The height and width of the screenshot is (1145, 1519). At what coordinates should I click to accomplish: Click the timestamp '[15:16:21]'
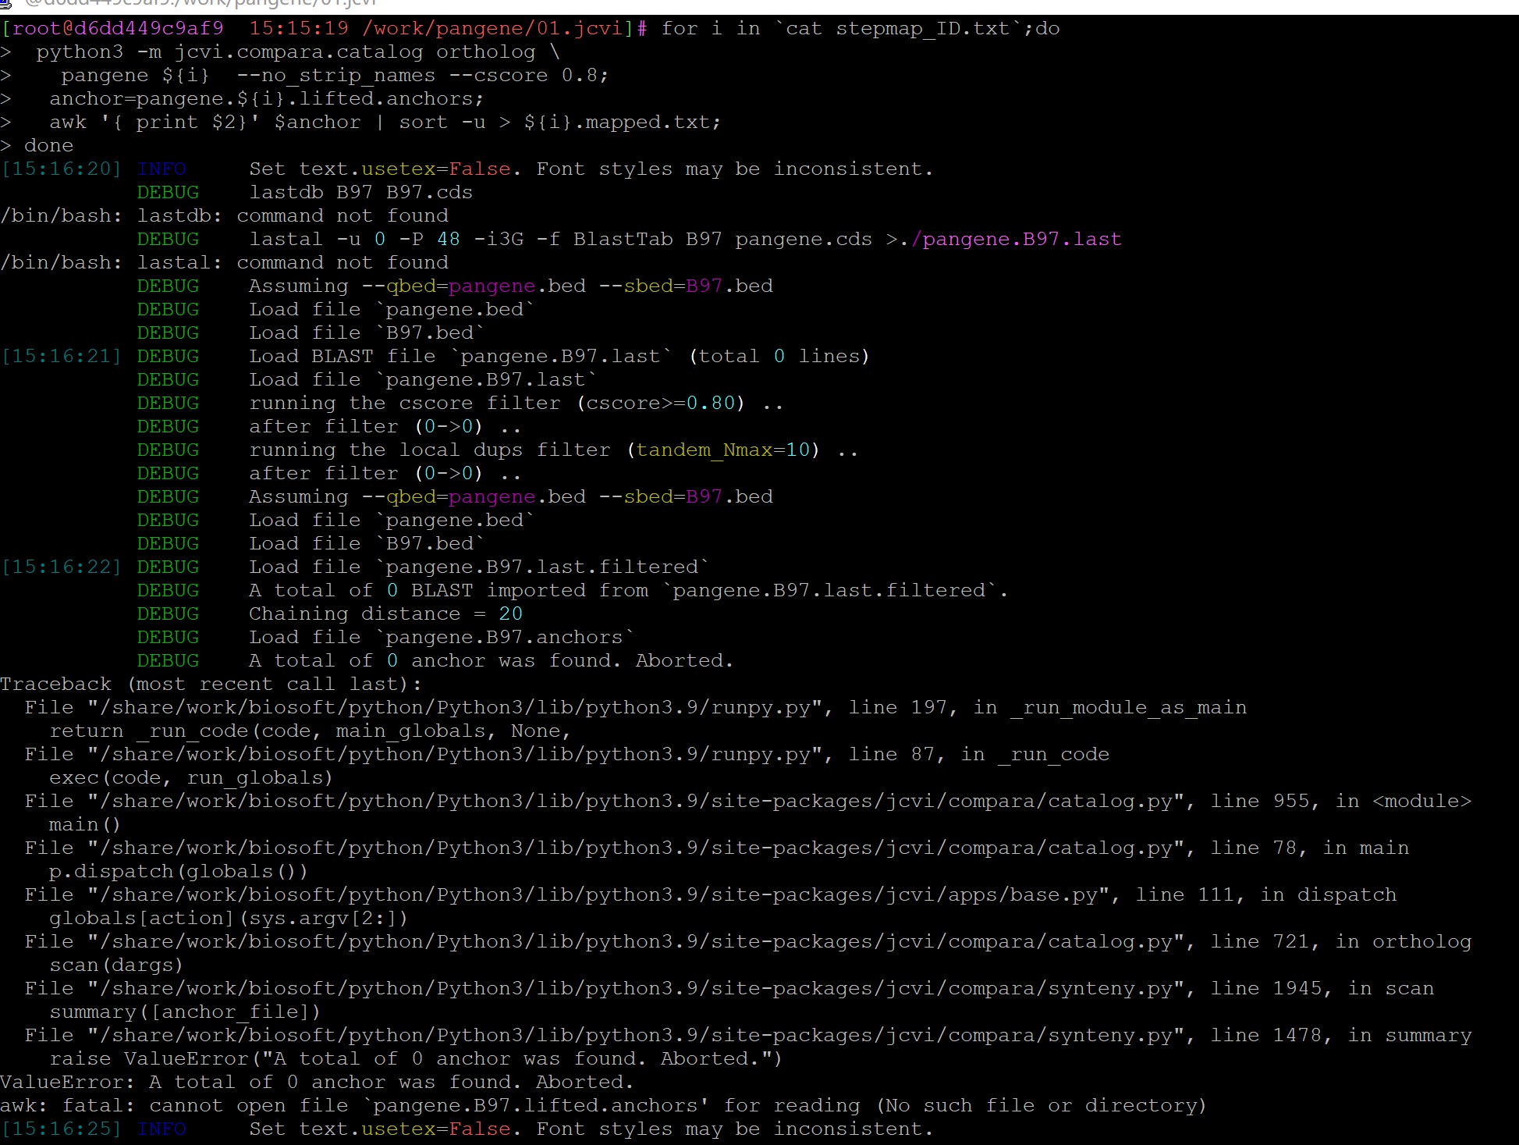point(62,357)
